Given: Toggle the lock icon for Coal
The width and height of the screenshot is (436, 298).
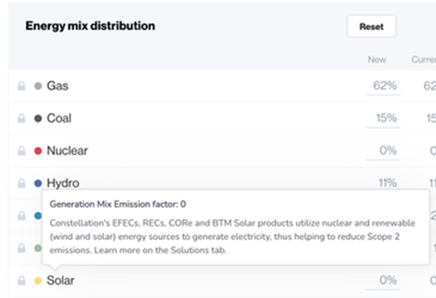Looking at the screenshot, I should (22, 119).
